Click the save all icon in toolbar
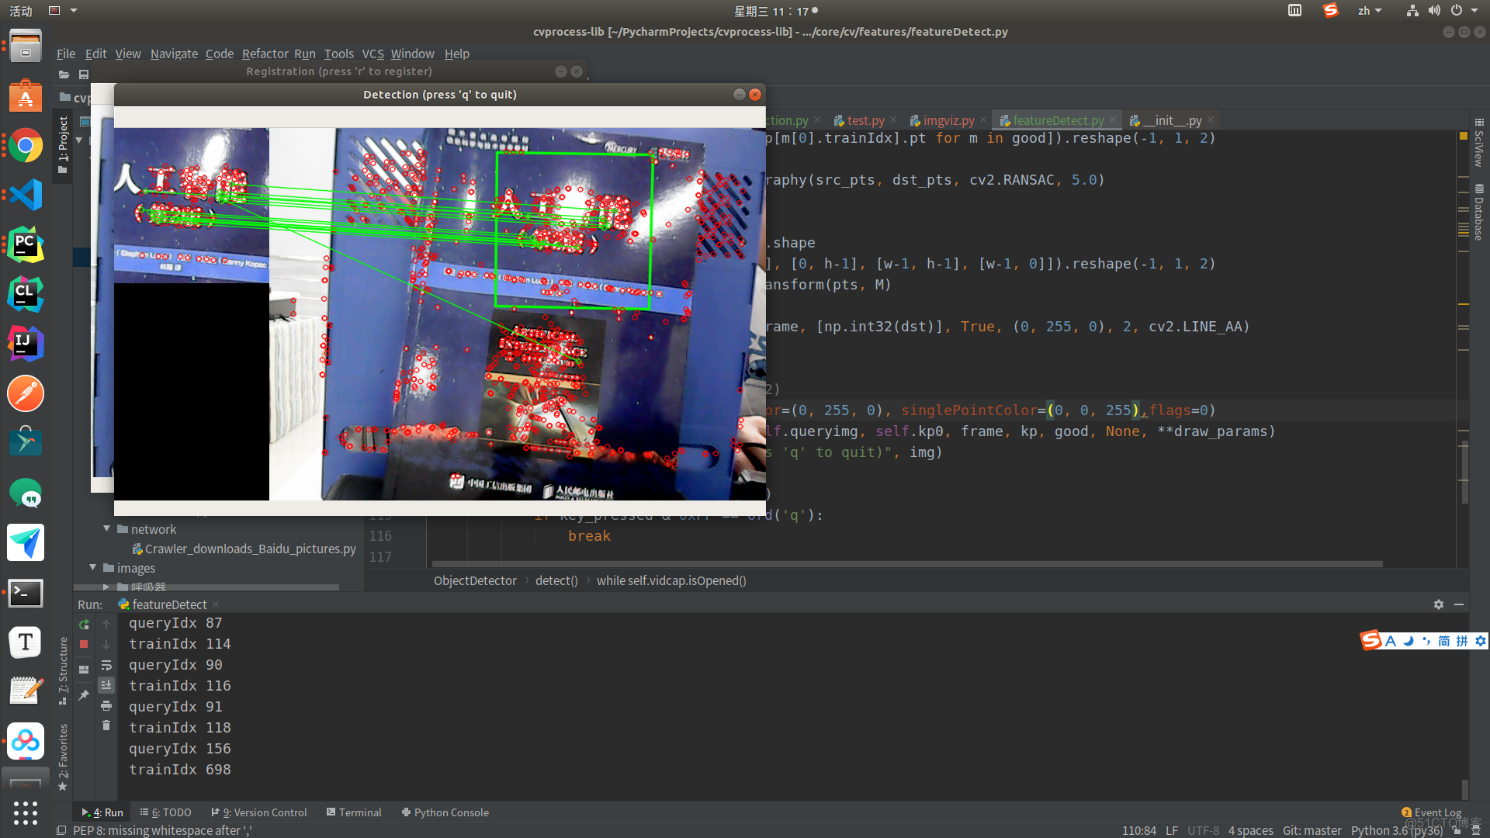This screenshot has height=838, width=1490. [84, 74]
